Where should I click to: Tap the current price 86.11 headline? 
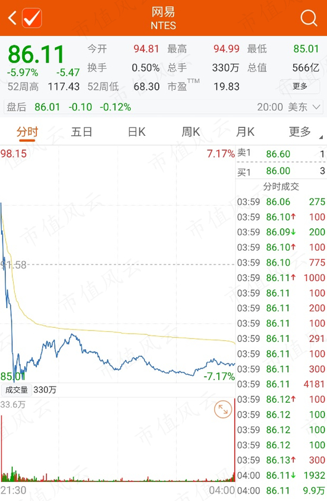point(36,54)
